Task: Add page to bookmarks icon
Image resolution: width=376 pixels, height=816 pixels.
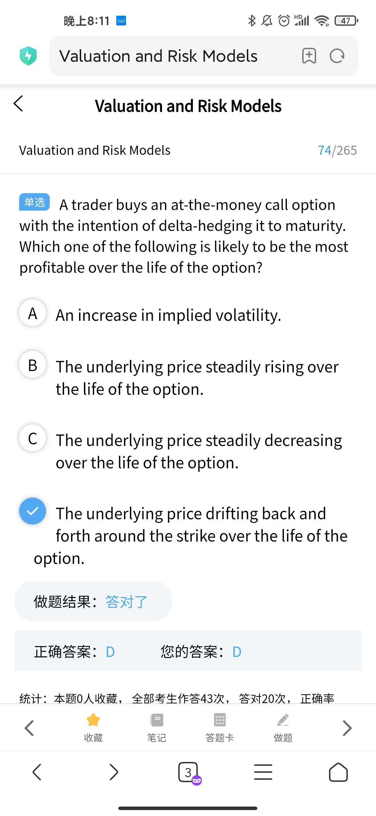Action: click(309, 56)
